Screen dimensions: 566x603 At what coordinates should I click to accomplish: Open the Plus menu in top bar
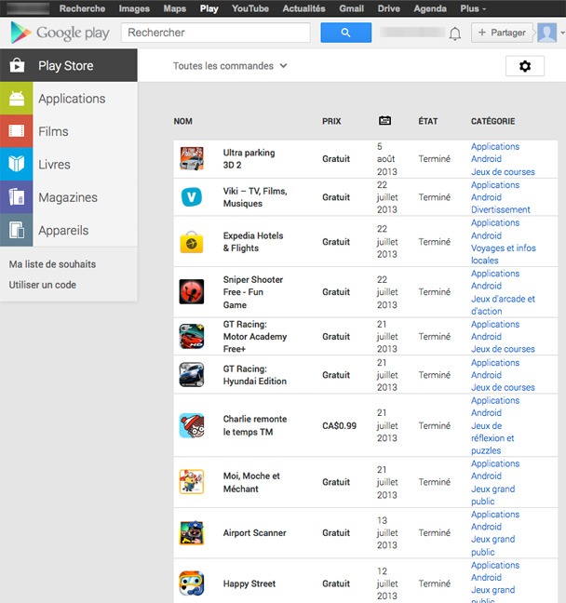(473, 8)
